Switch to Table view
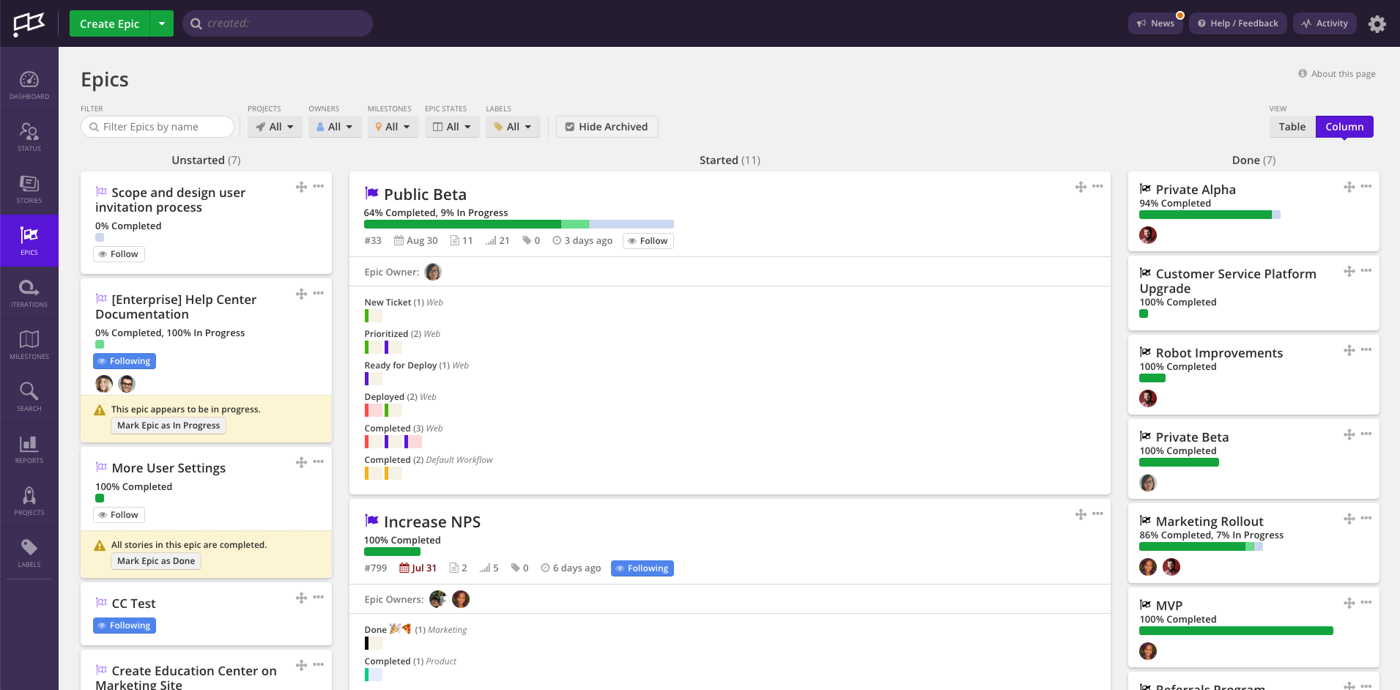This screenshot has height=690, width=1400. tap(1292, 127)
